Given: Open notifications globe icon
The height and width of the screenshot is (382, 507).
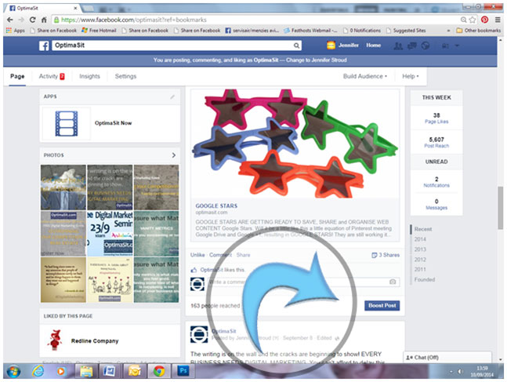Looking at the screenshot, I should (x=426, y=46).
